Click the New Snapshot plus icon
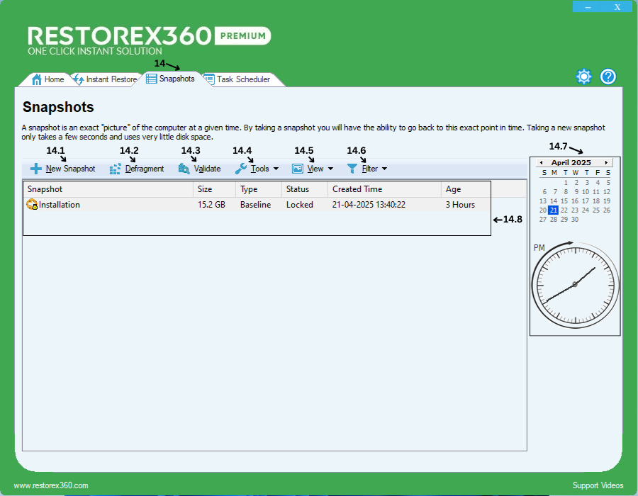The width and height of the screenshot is (638, 496). click(36, 169)
